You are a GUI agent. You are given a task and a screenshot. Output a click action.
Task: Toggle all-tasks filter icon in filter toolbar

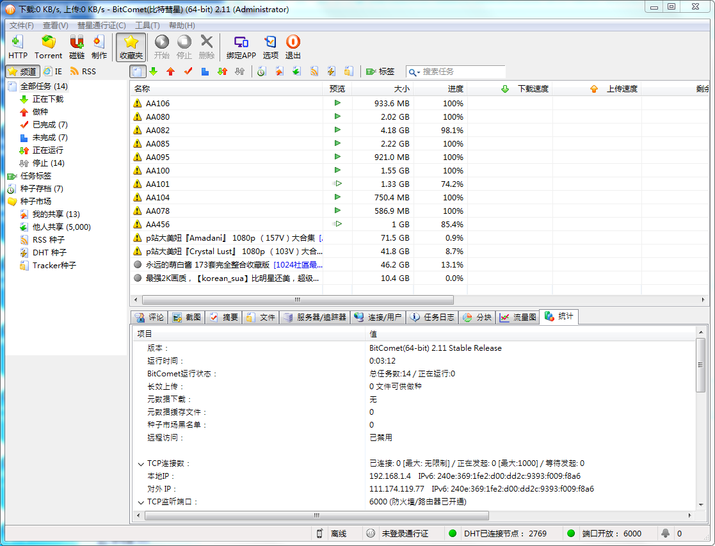[137, 72]
